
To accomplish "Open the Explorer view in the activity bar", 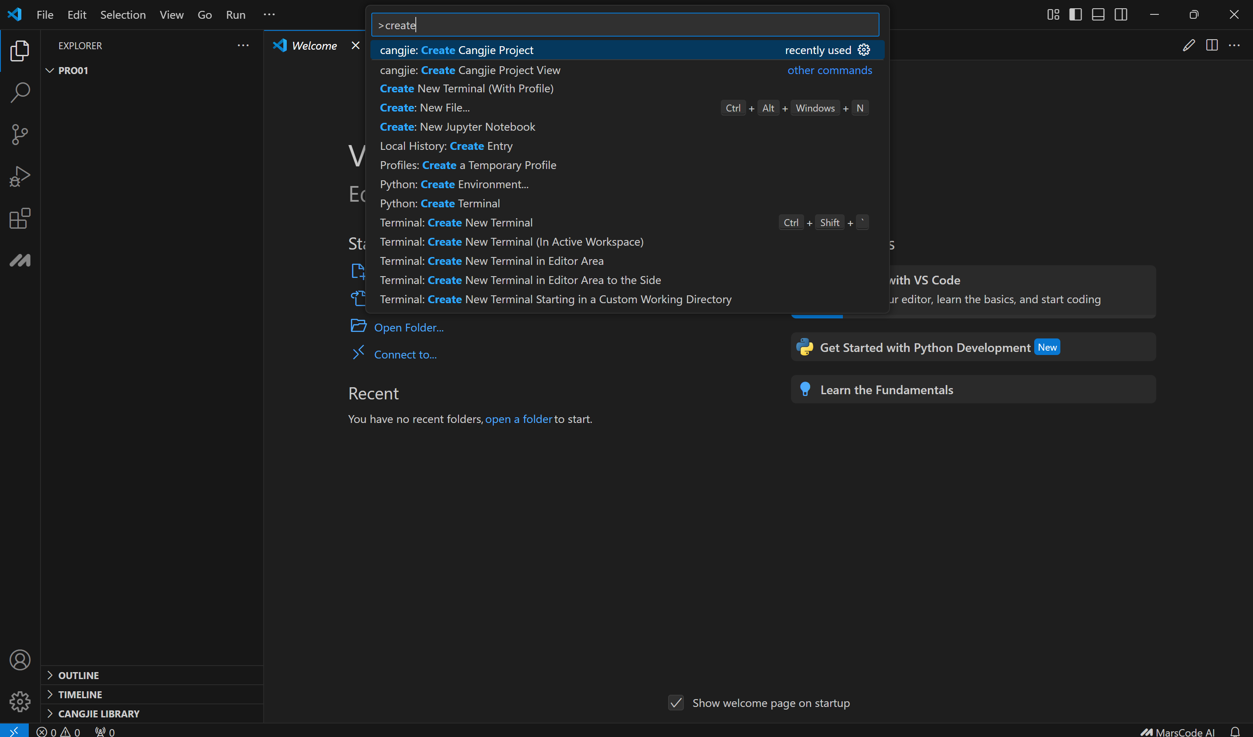I will point(20,51).
